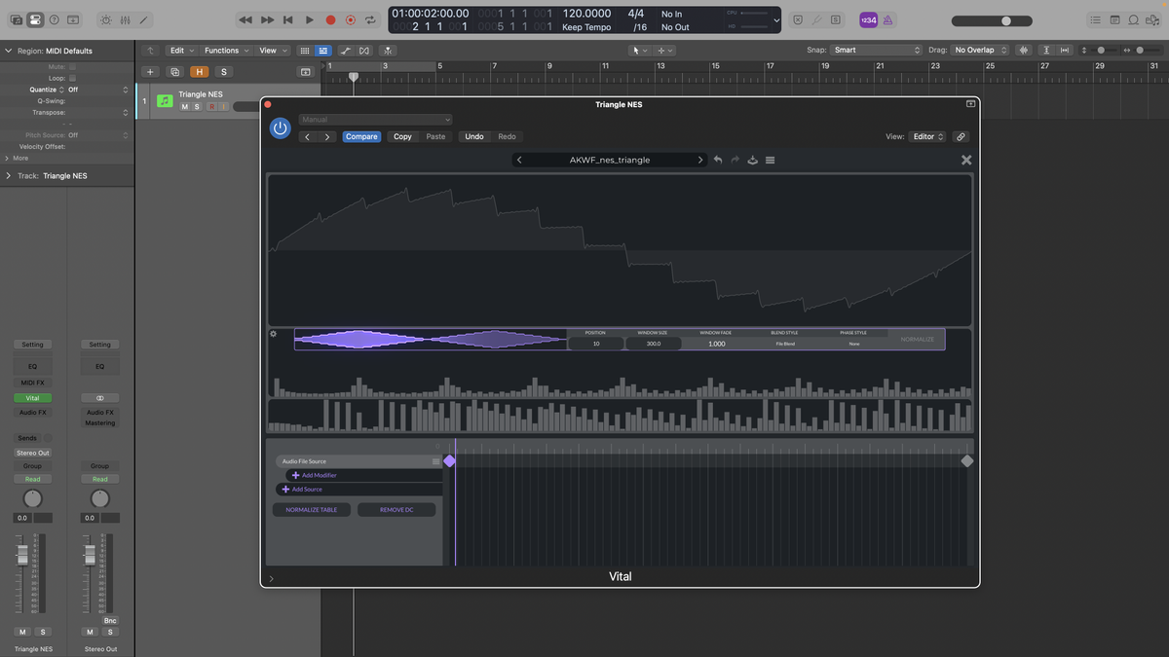Open the List Editors icon top right
Image resolution: width=1169 pixels, height=657 pixels.
pos(1097,19)
